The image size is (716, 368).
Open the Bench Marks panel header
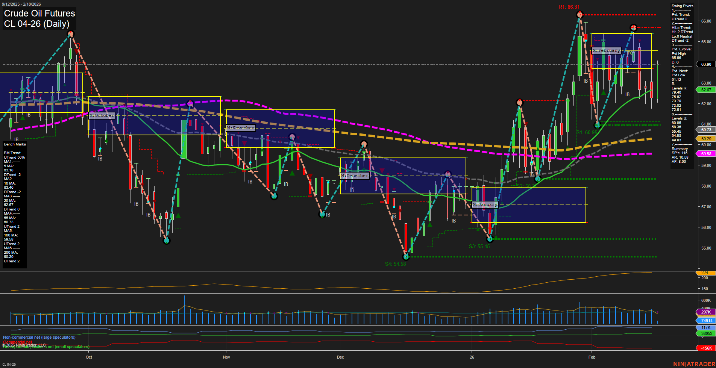click(x=15, y=144)
